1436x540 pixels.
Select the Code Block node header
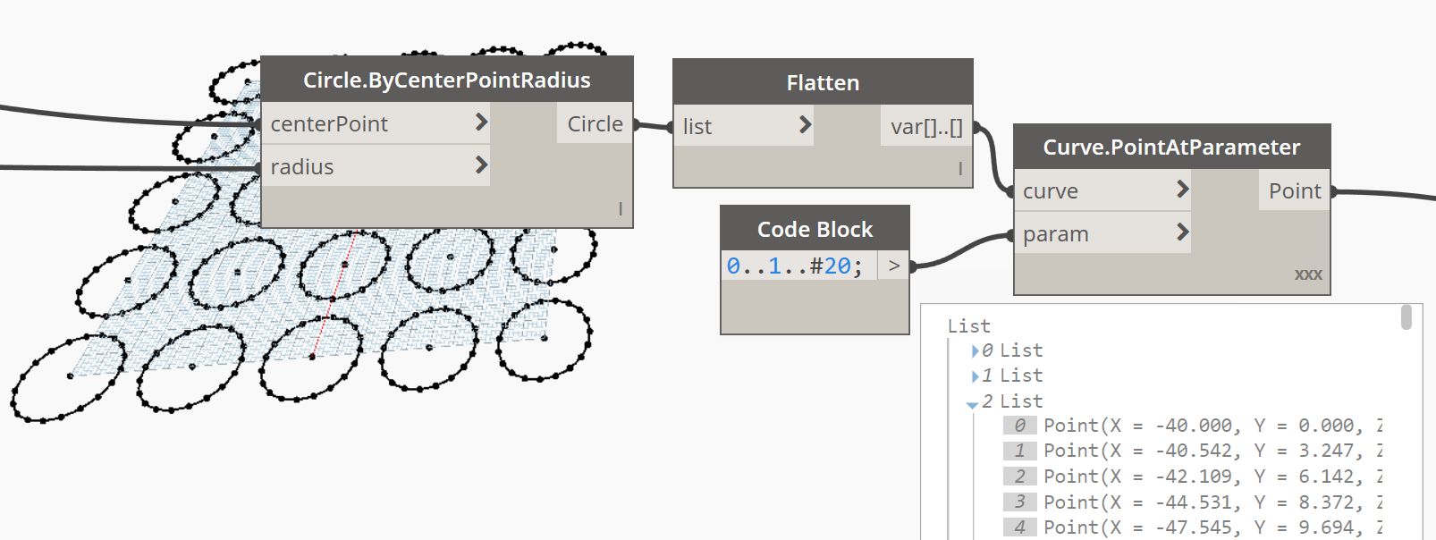click(815, 229)
